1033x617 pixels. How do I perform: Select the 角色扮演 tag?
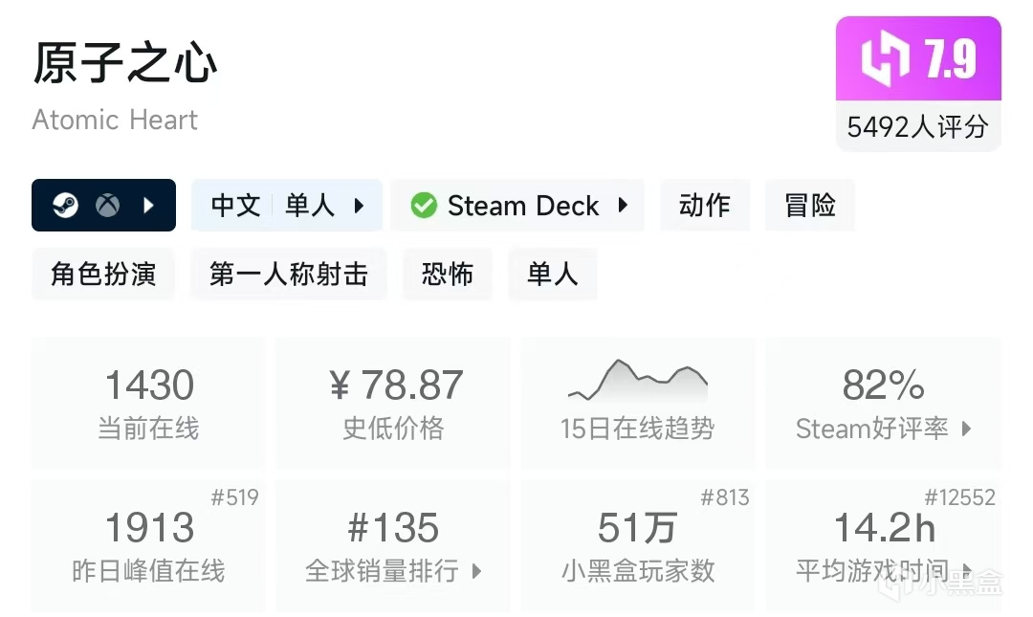pos(103,275)
